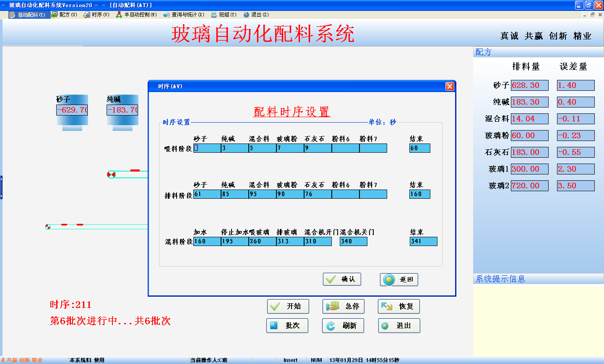Click the 玻璃2 误差量 field showing 3.50
This screenshot has width=604, height=364.
pos(575,186)
